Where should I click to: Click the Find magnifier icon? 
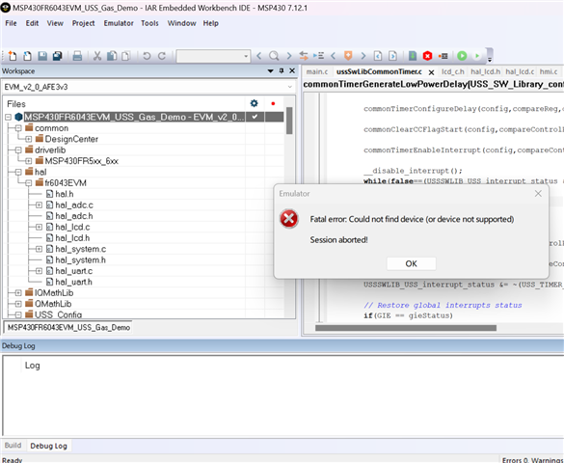click(274, 56)
